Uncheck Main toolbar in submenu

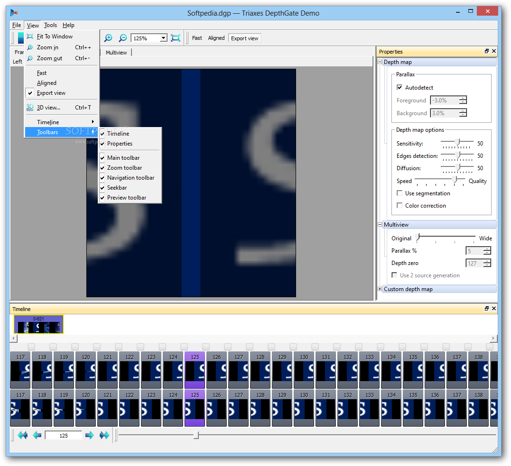point(130,157)
